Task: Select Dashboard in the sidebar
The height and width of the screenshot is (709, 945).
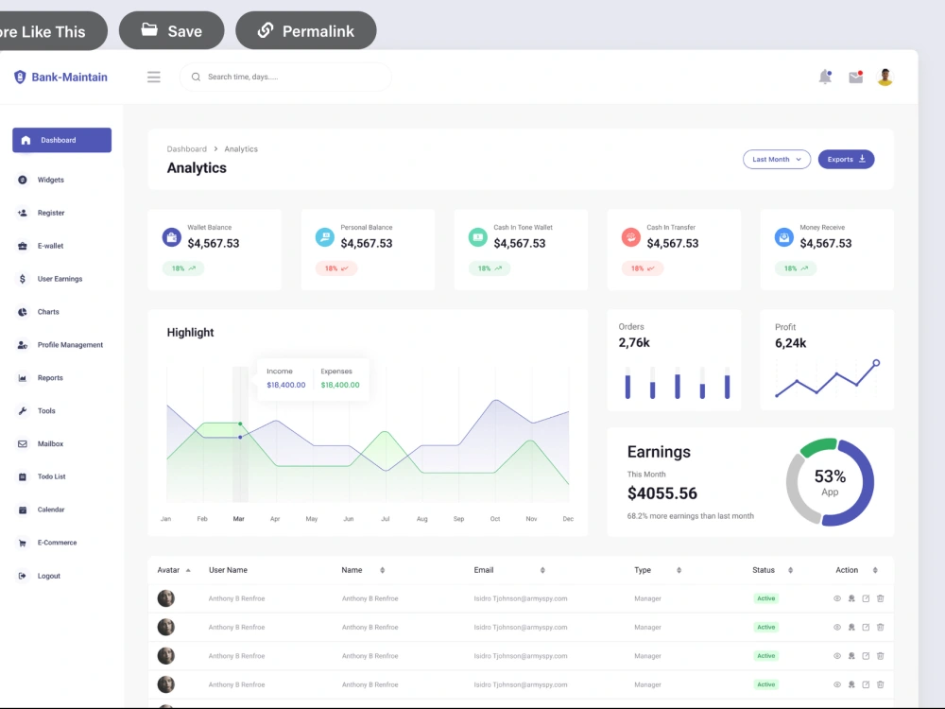Action: 62,140
